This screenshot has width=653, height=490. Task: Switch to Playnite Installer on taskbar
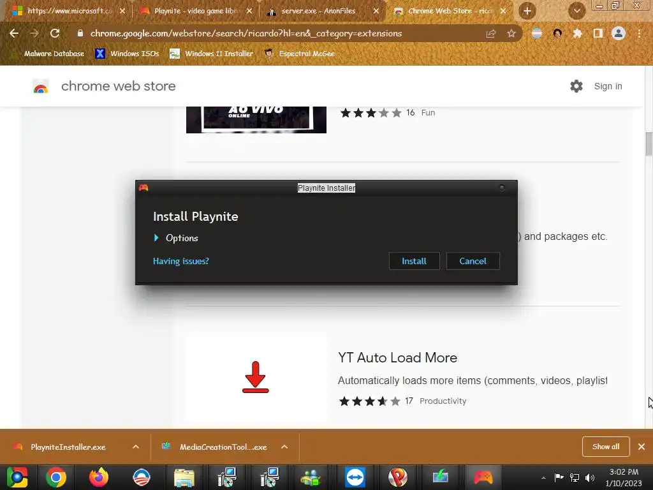(x=483, y=477)
